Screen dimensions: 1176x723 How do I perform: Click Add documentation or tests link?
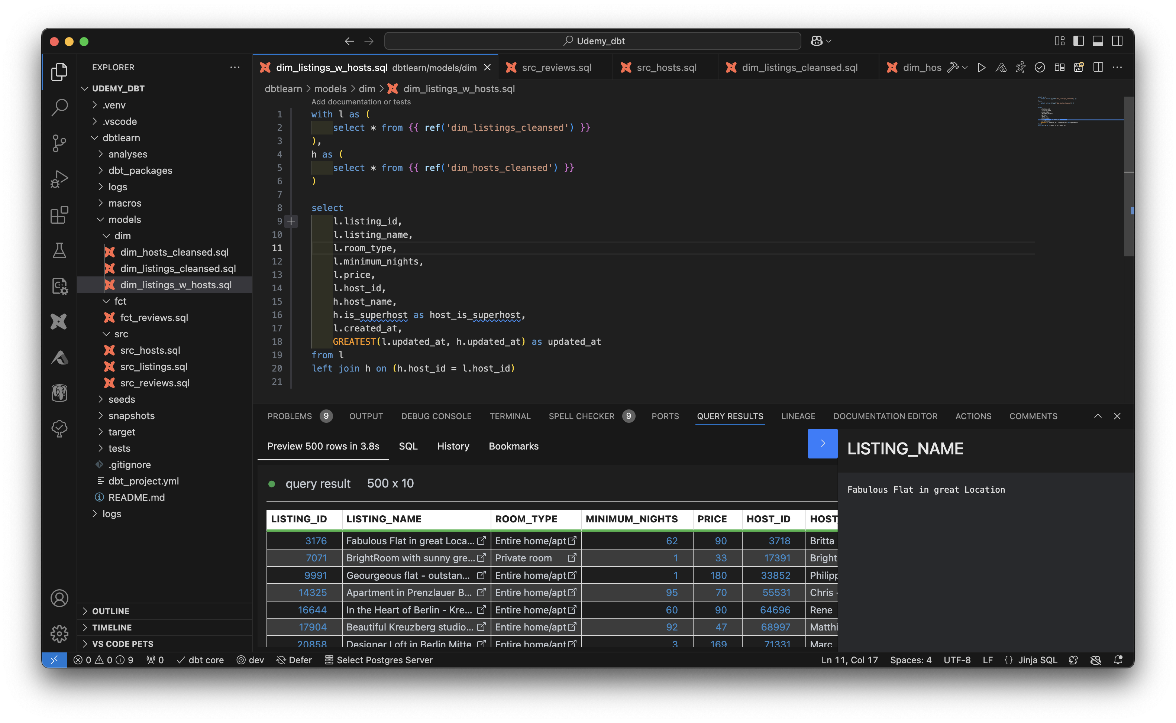[361, 102]
